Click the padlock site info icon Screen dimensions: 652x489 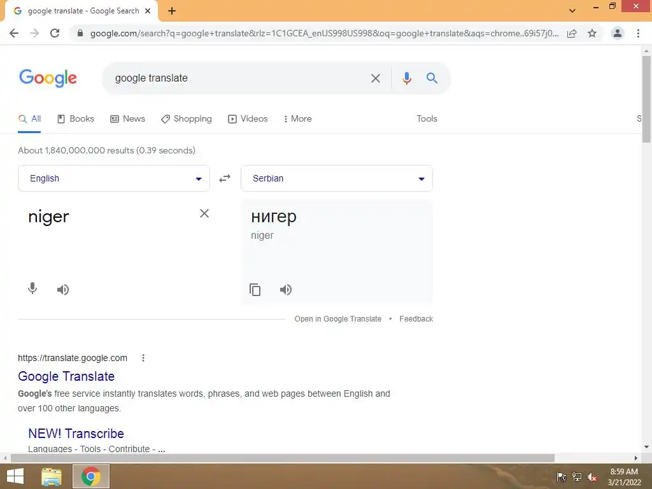click(x=80, y=33)
